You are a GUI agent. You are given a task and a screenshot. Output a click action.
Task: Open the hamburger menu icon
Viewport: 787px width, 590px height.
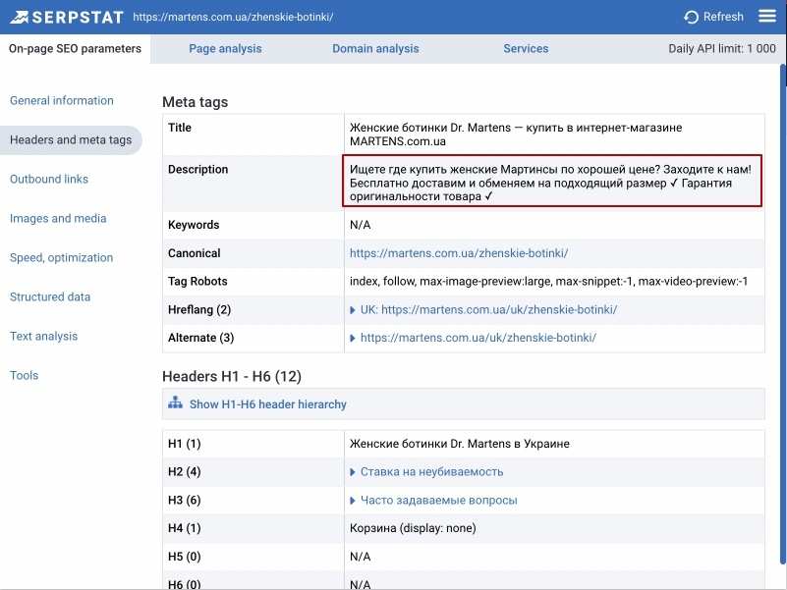[767, 17]
